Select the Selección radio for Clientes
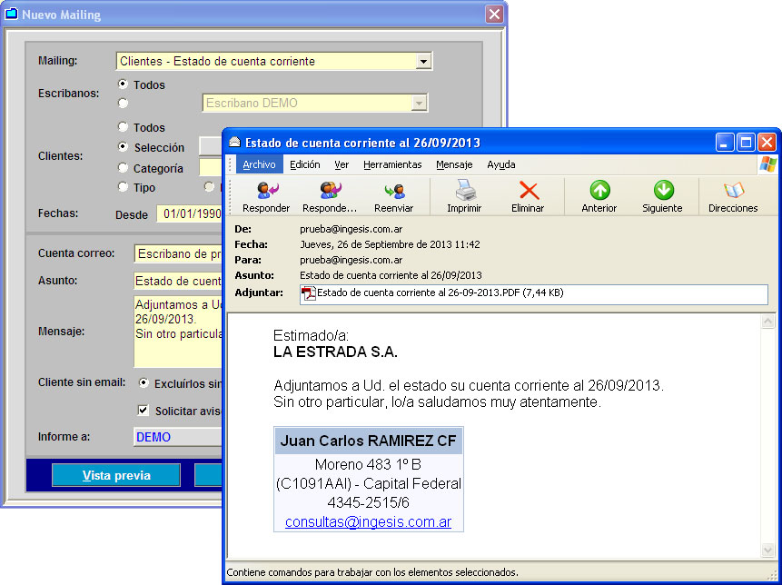This screenshot has width=782, height=585. 123,147
